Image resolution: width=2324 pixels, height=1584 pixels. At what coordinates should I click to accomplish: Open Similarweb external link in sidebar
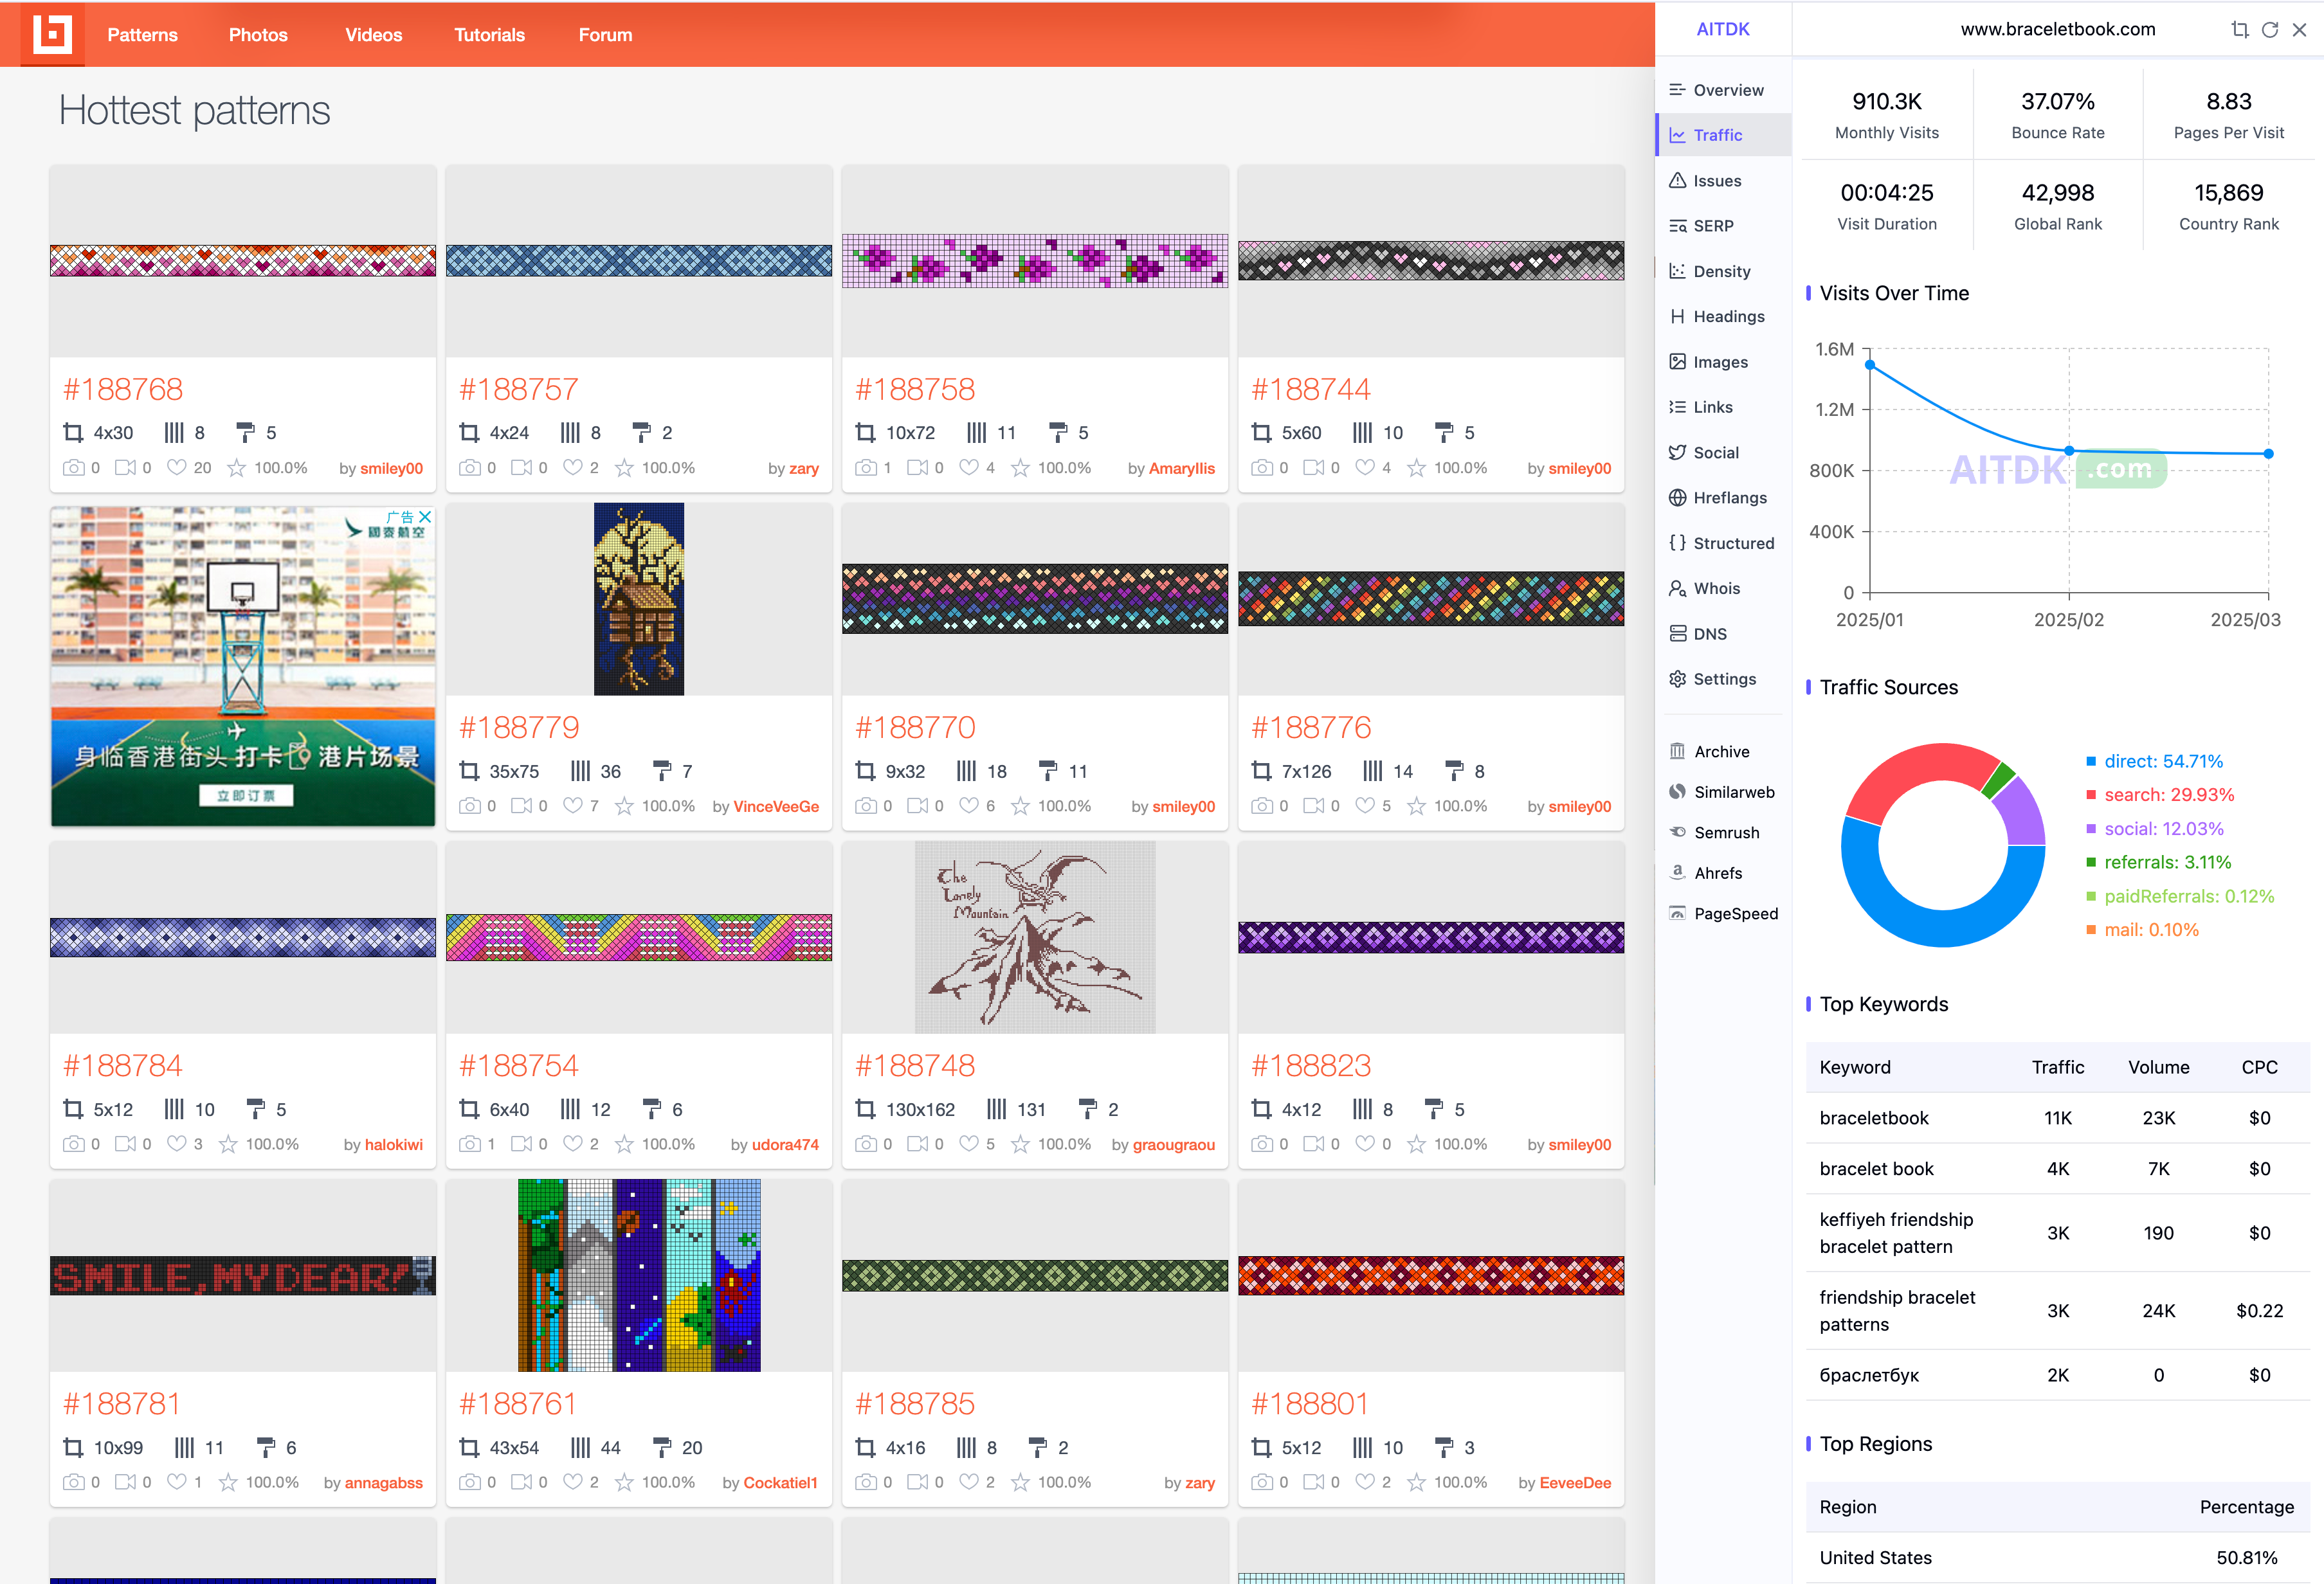1733,791
